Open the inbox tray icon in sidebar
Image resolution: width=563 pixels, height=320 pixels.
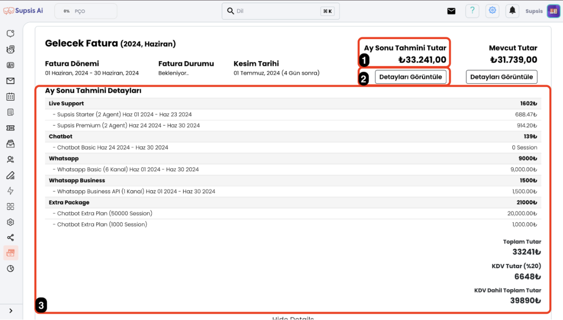coord(10,144)
